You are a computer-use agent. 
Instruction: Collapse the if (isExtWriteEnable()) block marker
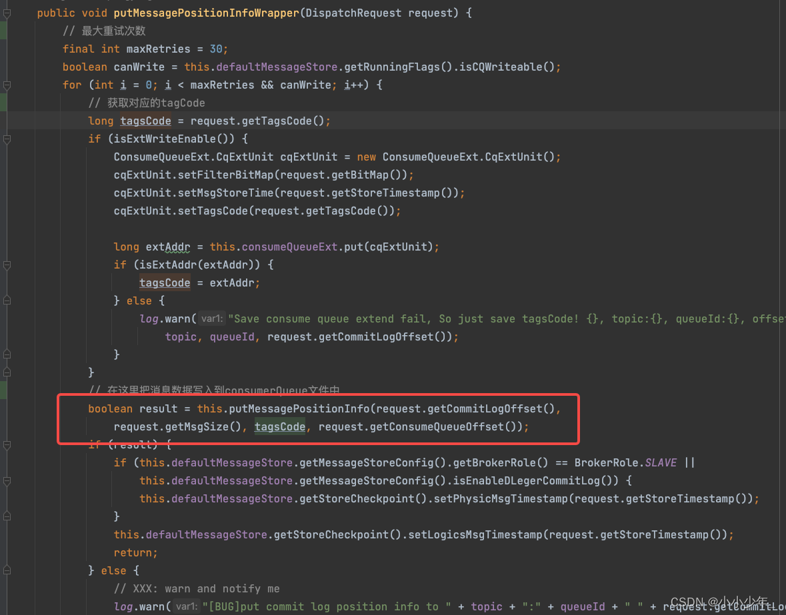pos(7,139)
